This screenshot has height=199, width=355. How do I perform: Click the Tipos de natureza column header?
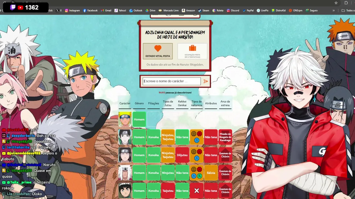[x=197, y=103]
